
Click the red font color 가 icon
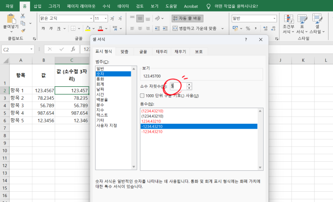pyautogui.click(x=100, y=28)
